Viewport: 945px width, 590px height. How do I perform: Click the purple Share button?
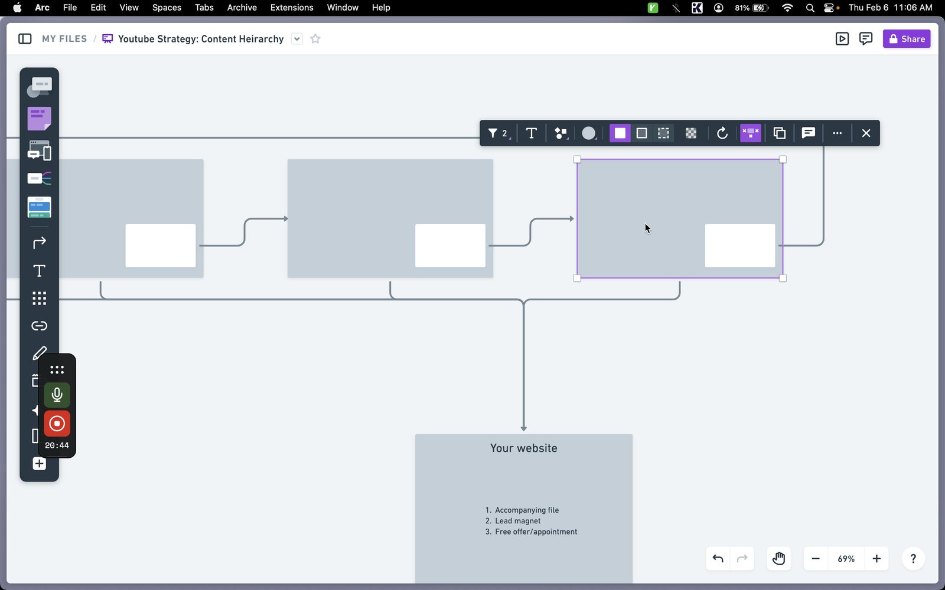click(x=907, y=39)
